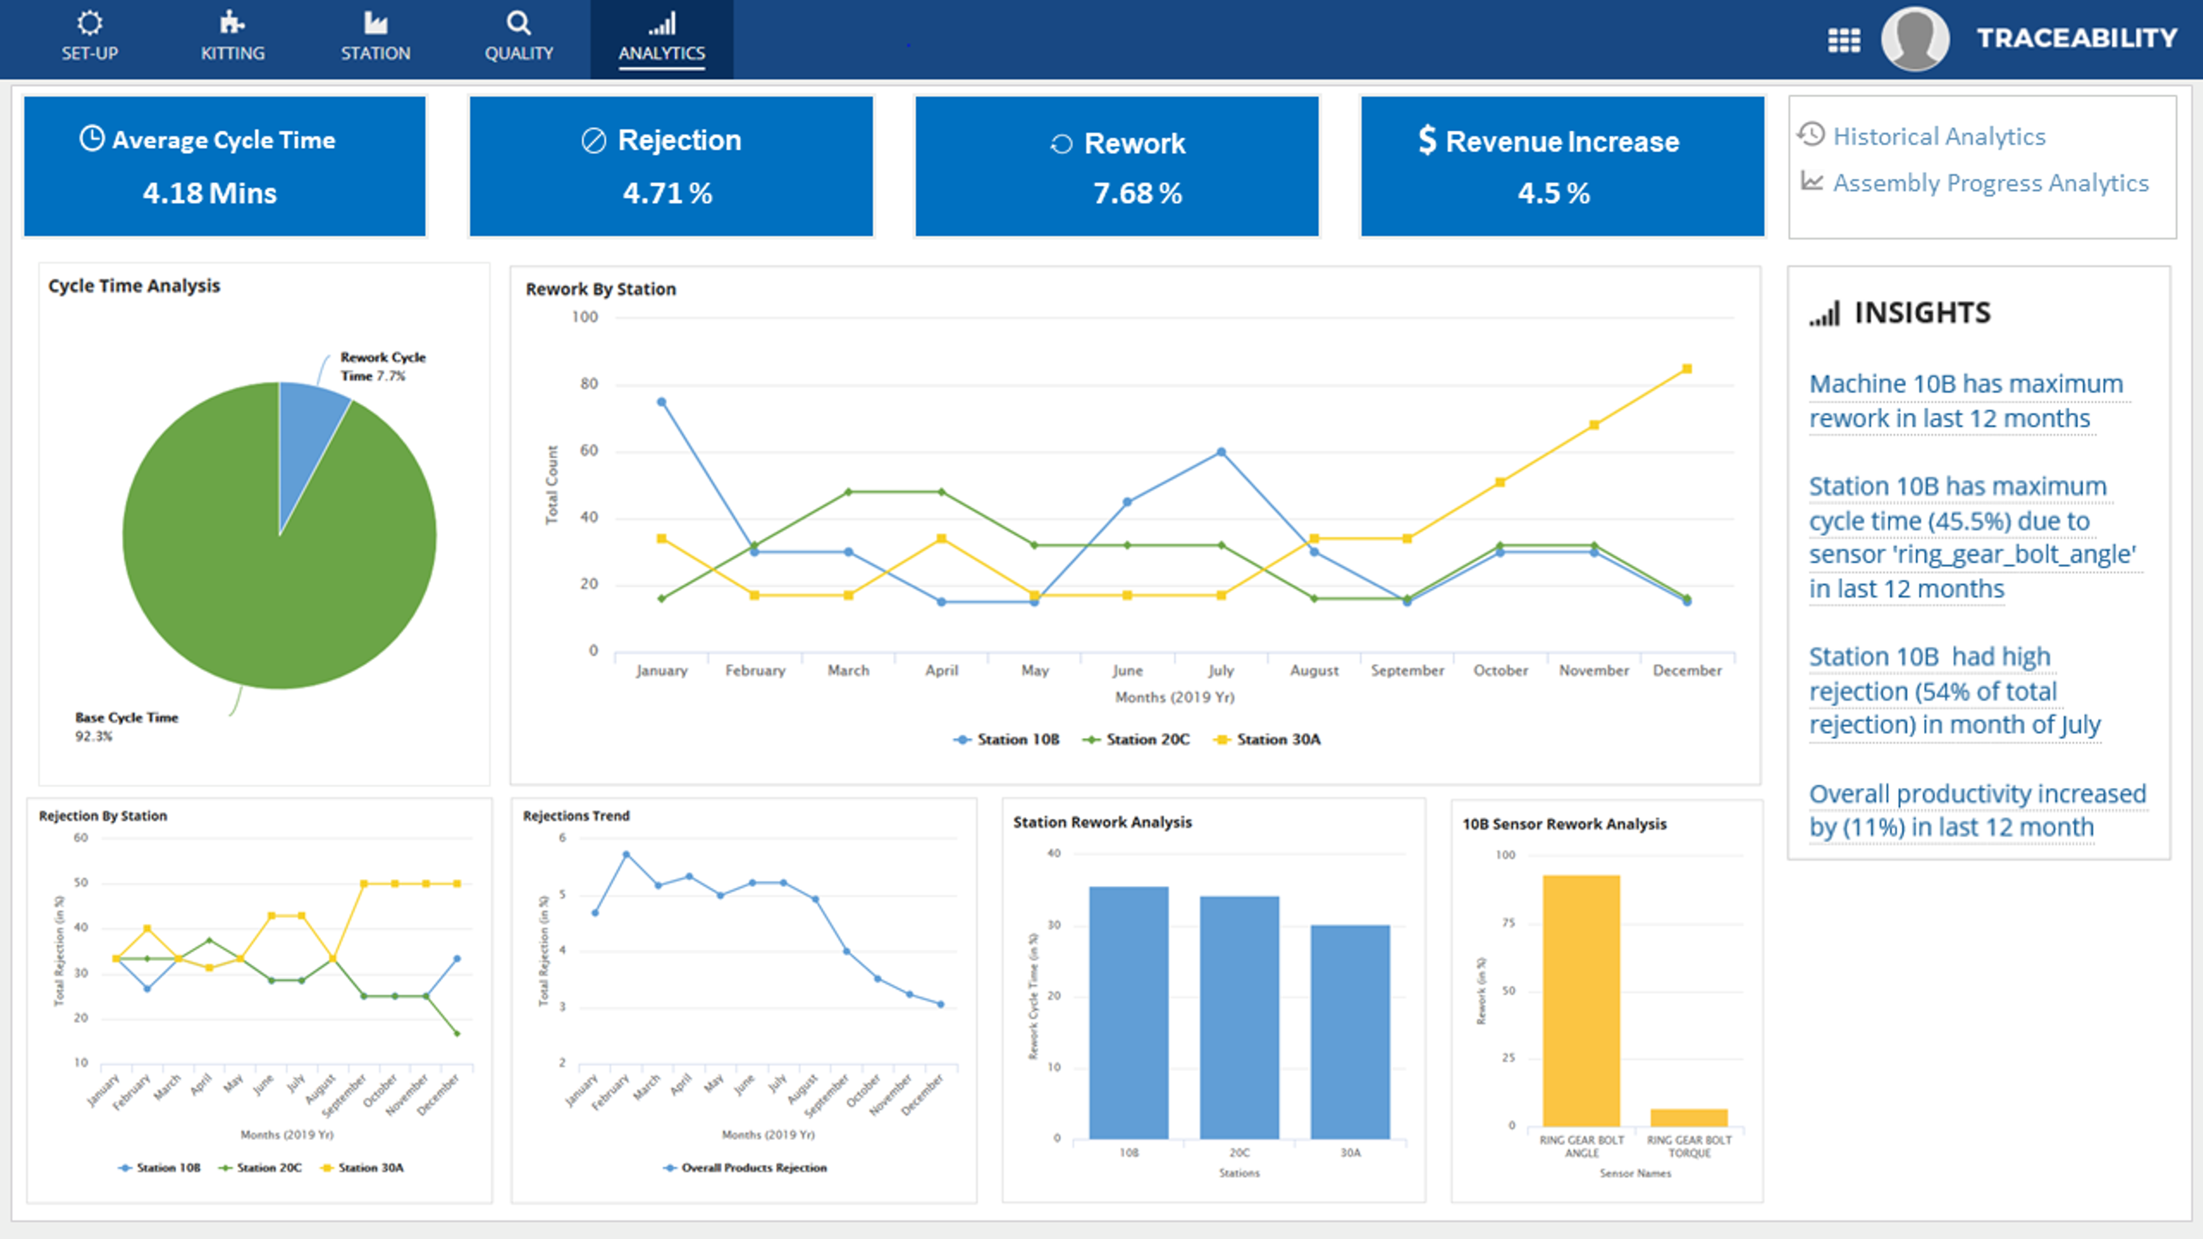
Task: Open Assembly Progress Analytics link
Action: click(x=1990, y=183)
